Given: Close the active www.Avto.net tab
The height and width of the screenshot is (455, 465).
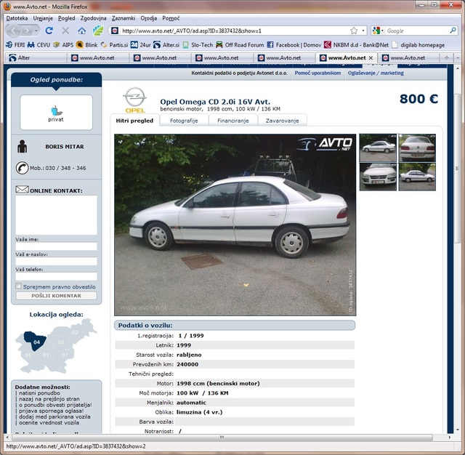Looking at the screenshot, I should pos(371,58).
